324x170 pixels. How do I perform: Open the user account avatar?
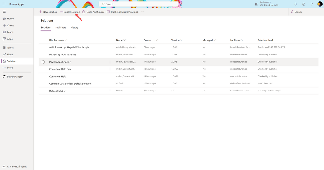coord(320,4)
